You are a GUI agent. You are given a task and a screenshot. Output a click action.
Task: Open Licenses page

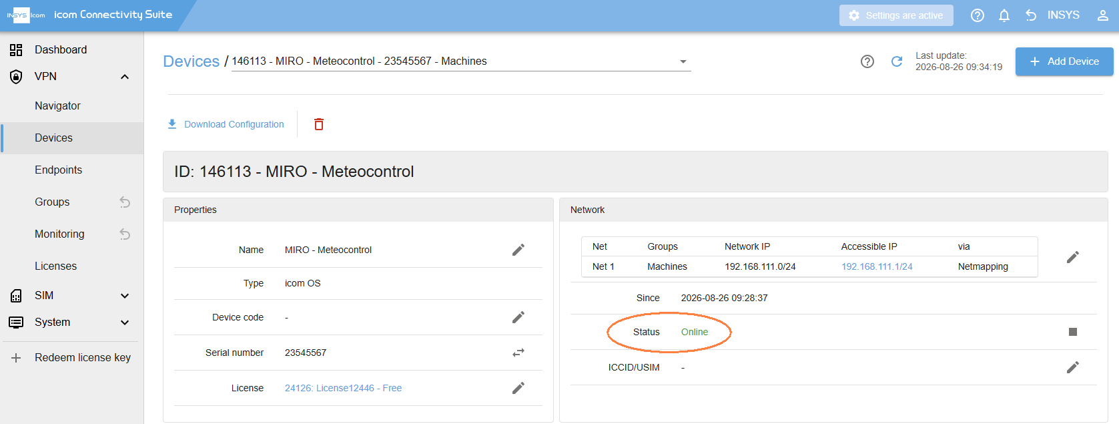point(55,266)
